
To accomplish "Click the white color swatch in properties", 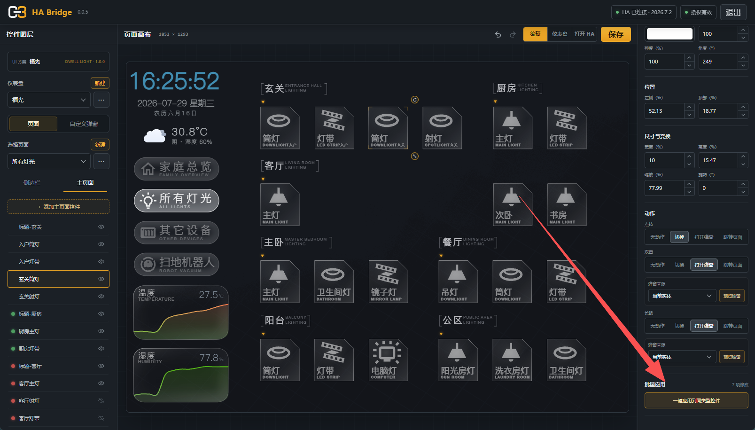I will (x=669, y=34).
